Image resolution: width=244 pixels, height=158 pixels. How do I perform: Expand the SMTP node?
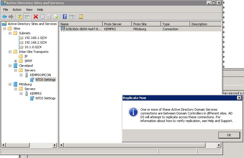tap(15, 61)
